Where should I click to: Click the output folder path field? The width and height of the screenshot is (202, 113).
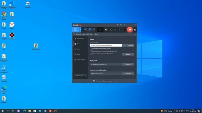[106, 45]
